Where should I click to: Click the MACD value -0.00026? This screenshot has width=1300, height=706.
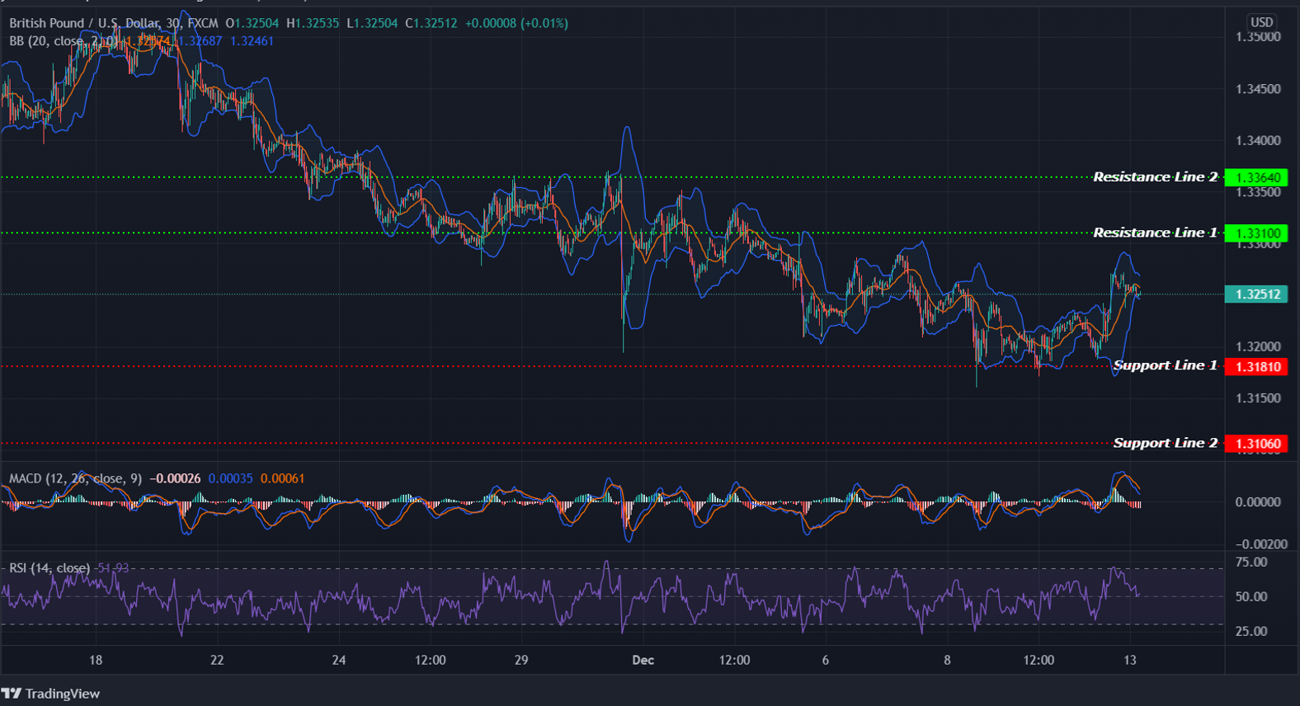pos(175,478)
